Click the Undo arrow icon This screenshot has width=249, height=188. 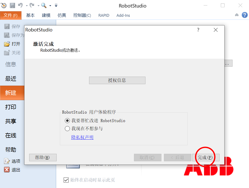coord(20,5)
